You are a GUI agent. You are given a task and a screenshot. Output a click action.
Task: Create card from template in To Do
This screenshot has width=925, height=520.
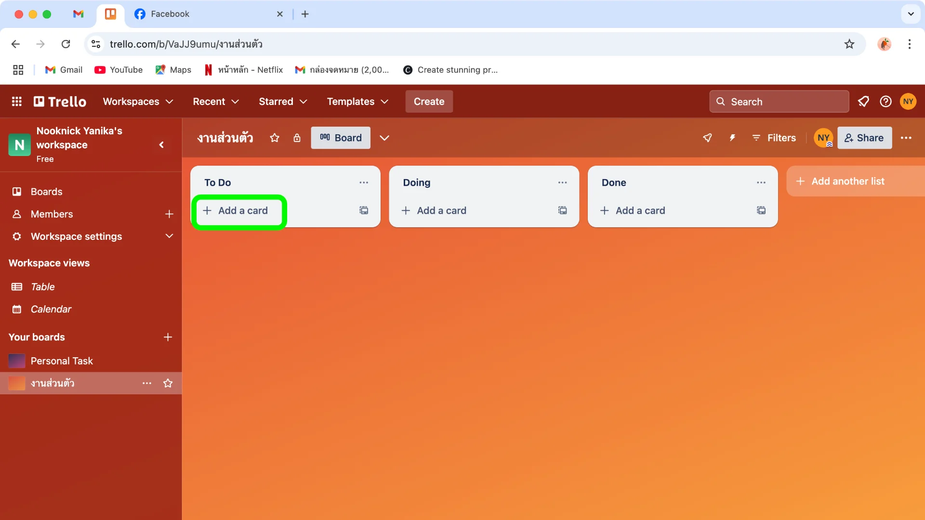(x=364, y=210)
